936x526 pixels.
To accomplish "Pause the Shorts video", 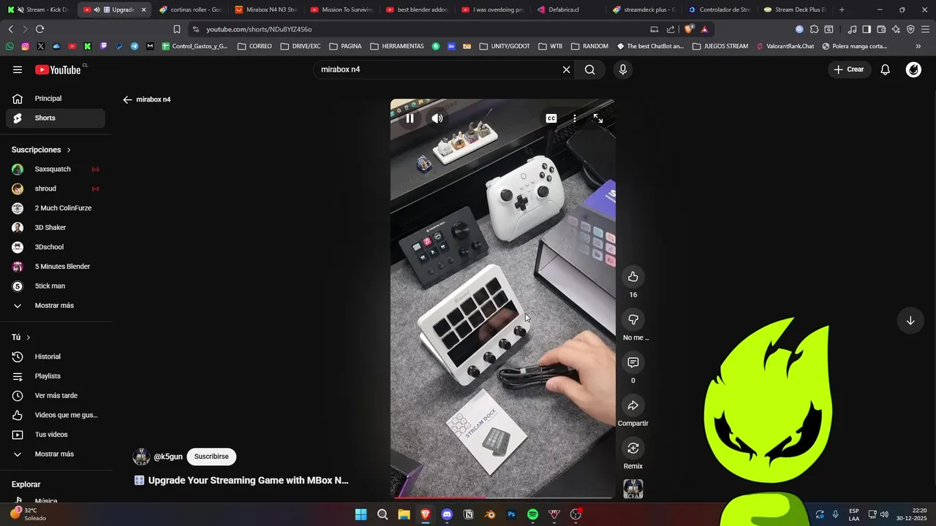I will point(409,118).
